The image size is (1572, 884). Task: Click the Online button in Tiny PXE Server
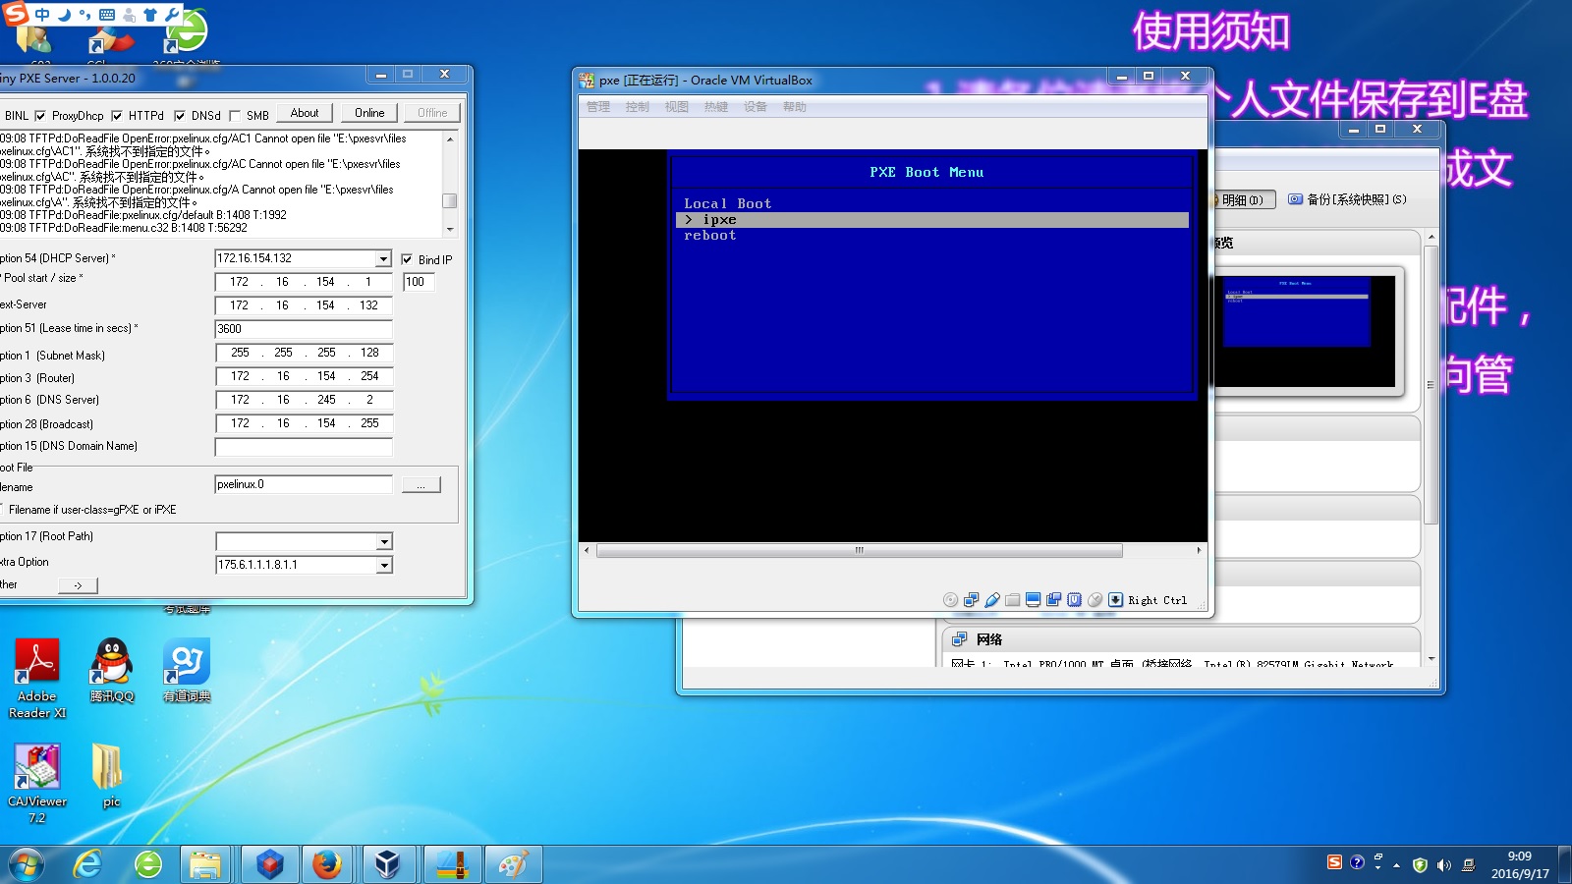coord(369,113)
